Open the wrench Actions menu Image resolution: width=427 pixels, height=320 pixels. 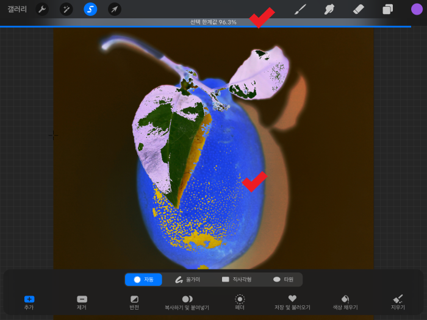click(42, 9)
